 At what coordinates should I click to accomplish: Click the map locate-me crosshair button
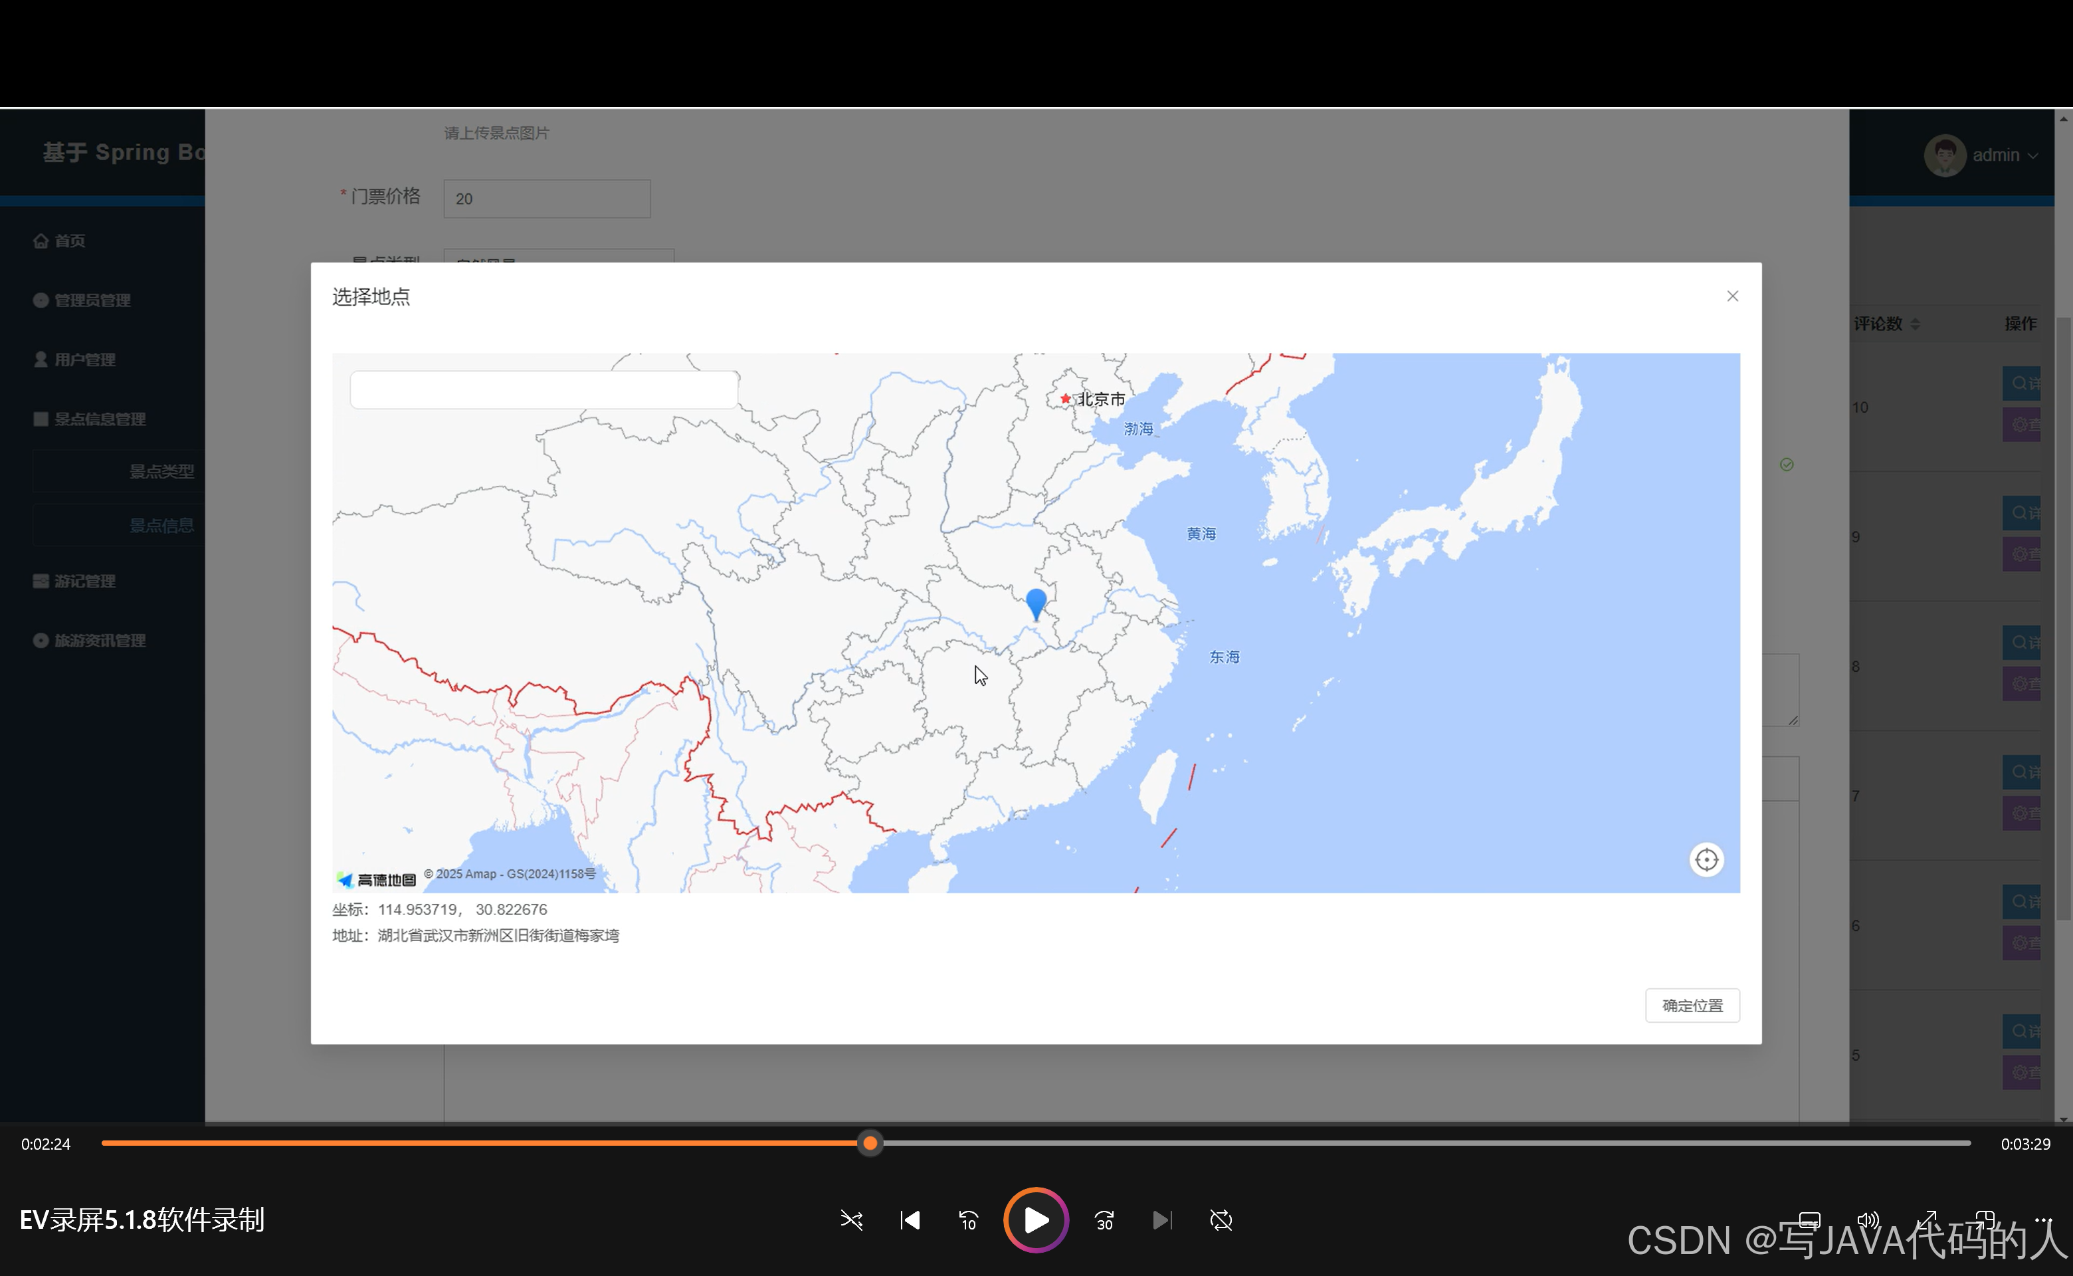click(x=1706, y=860)
